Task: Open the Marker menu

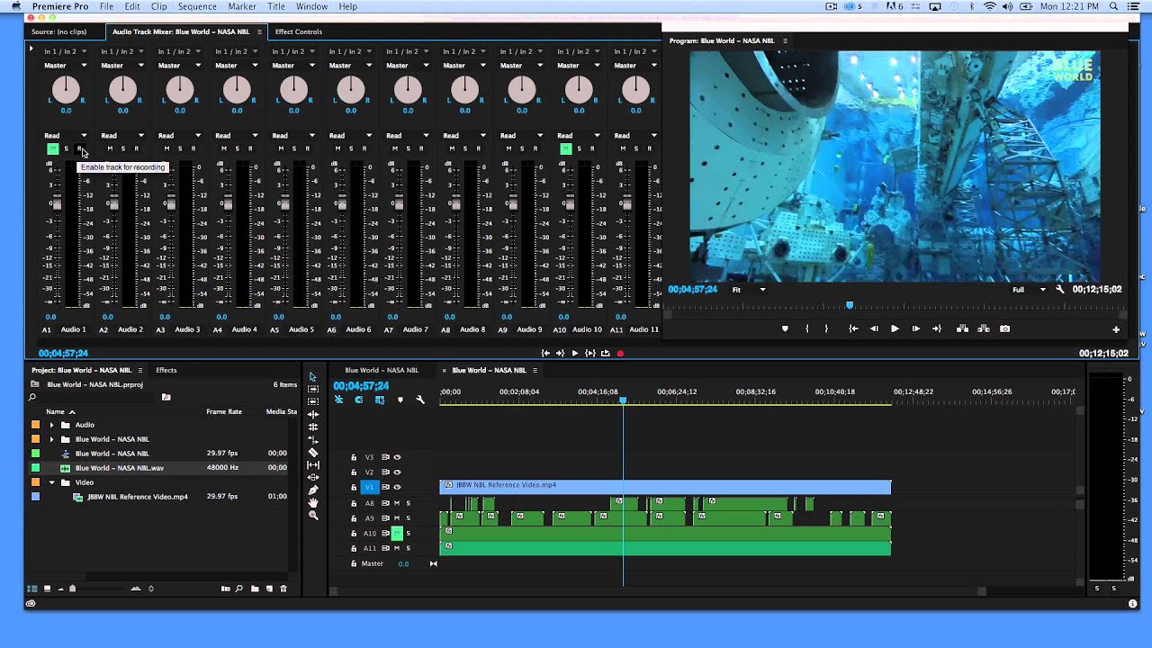Action: click(242, 6)
